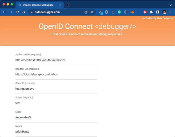Close the OpenID Connect debugger tab
This screenshot has height=137, width=175.
point(60,5)
